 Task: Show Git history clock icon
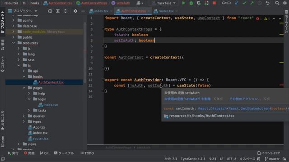click(x=260, y=3)
